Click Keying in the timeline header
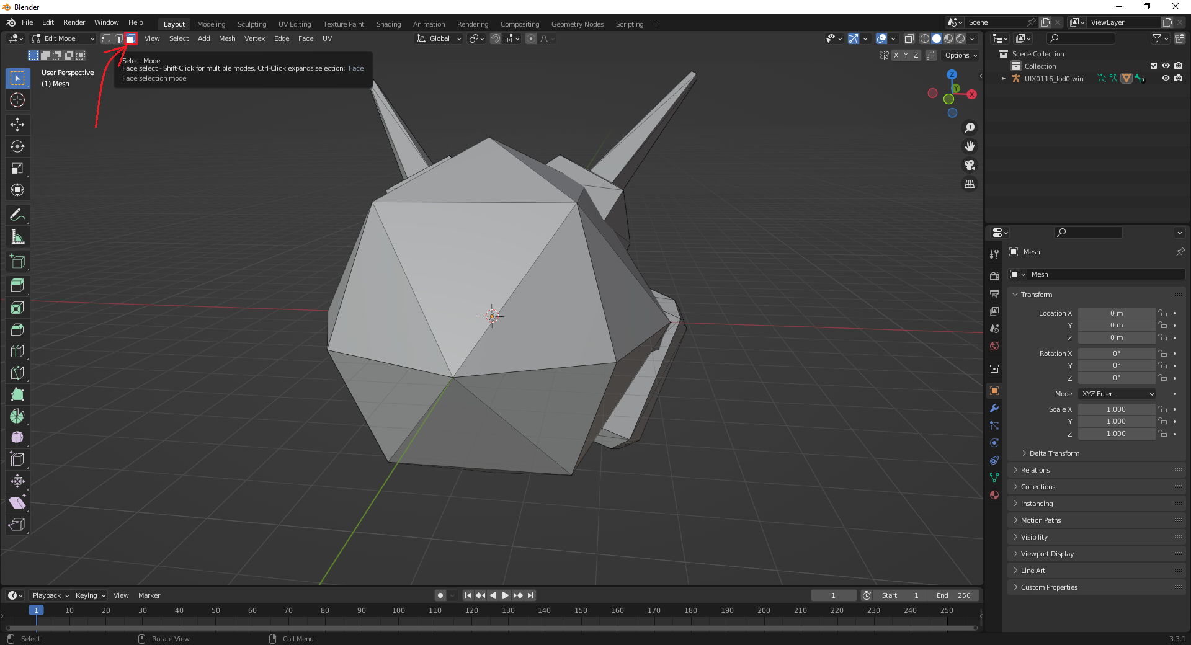Image resolution: width=1191 pixels, height=645 pixels. coord(91,595)
